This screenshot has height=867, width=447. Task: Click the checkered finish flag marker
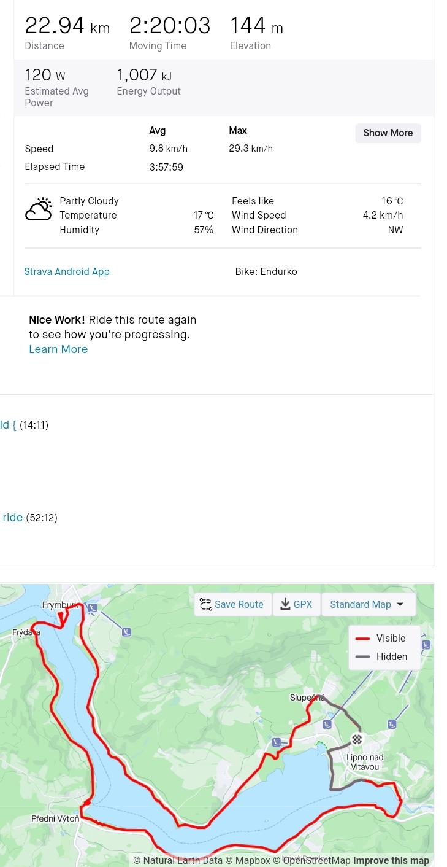[357, 739]
